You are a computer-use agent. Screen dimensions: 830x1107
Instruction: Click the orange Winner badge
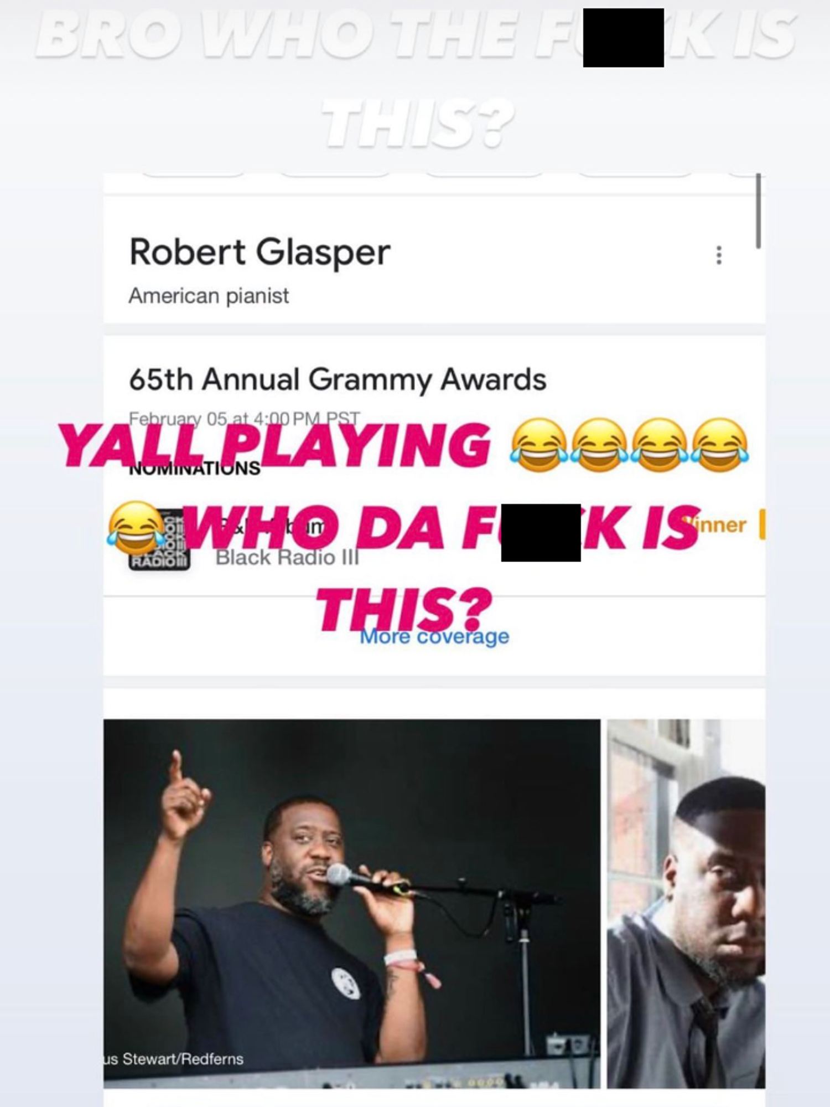(x=721, y=524)
